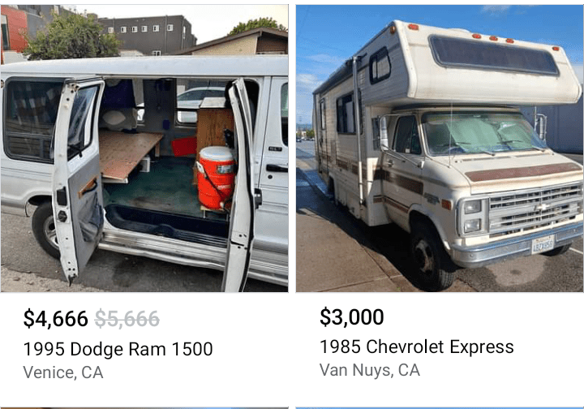Click the Venice, CA location text
Screen dimensions: 584x409
point(63,372)
